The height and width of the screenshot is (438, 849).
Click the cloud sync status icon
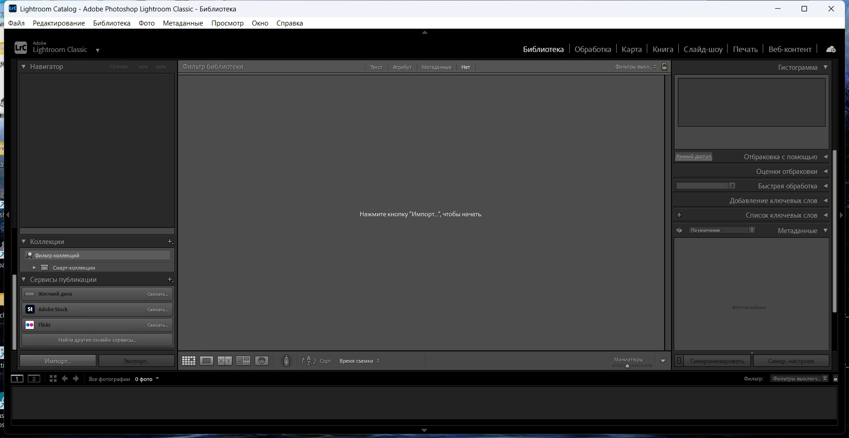point(831,49)
